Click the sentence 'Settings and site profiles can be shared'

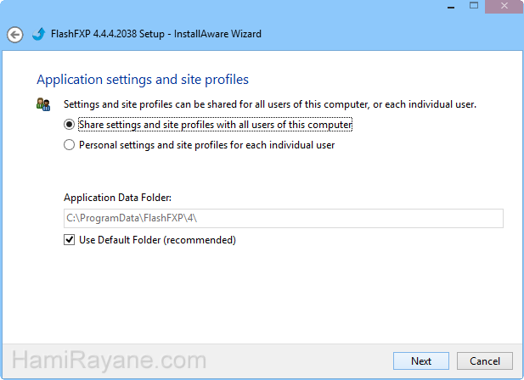click(270, 104)
